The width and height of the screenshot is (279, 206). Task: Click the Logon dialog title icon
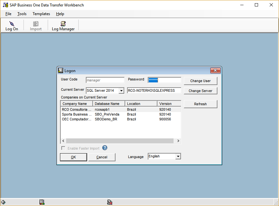click(61, 71)
